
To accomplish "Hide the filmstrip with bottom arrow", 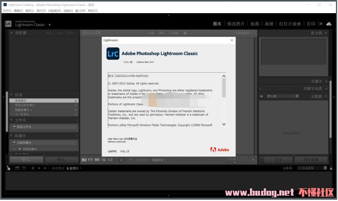I will (x=169, y=196).
